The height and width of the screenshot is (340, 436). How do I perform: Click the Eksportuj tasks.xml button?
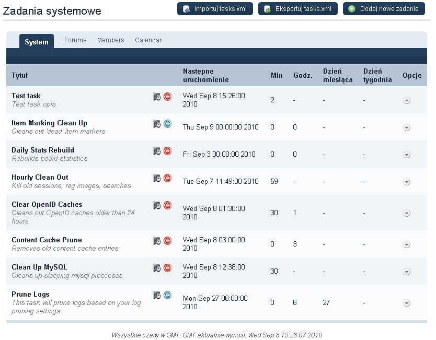click(297, 9)
